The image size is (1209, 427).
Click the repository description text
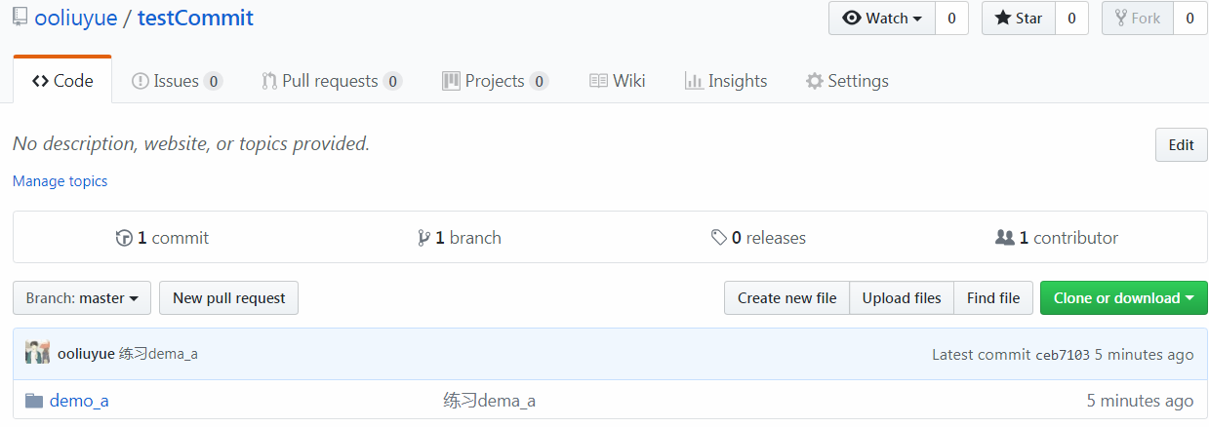tap(191, 144)
